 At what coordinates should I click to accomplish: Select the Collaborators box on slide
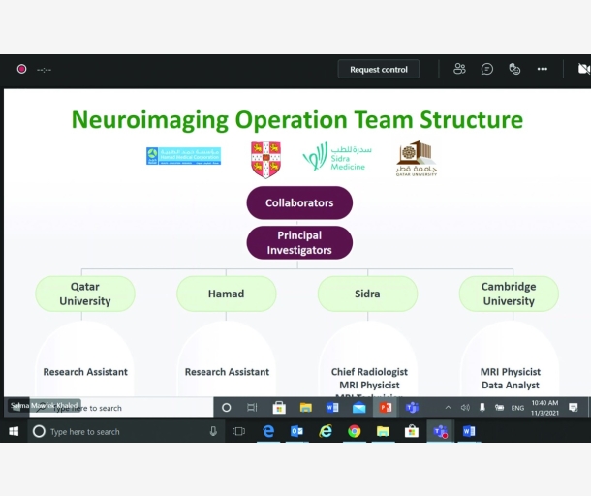click(299, 202)
